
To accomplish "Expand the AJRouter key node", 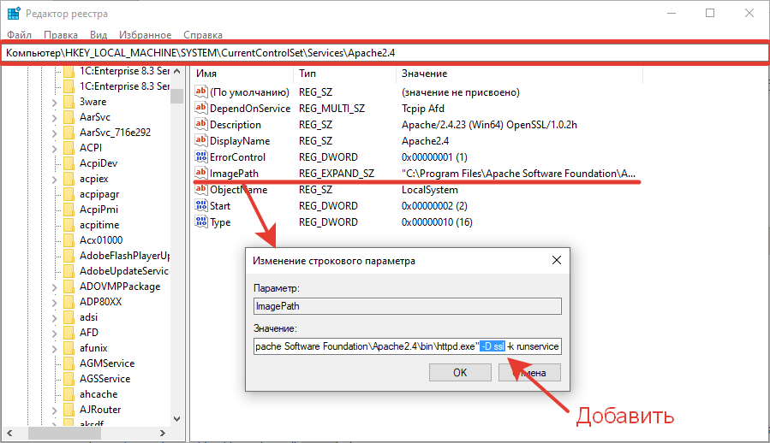I will 54,410.
